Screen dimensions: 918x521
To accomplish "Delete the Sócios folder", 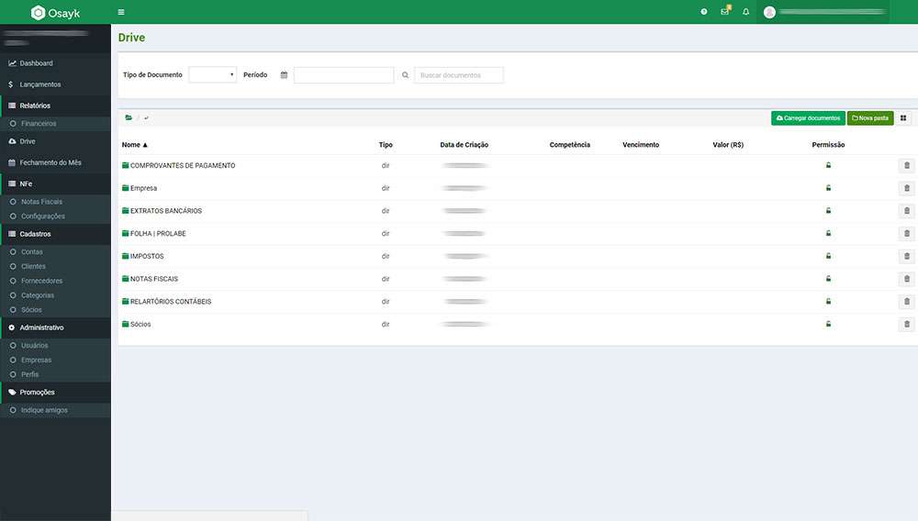I will 906,324.
